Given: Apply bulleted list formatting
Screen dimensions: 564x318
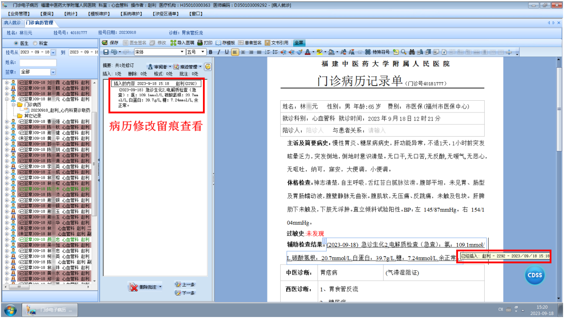Looking at the screenshot, I should click(275, 52).
